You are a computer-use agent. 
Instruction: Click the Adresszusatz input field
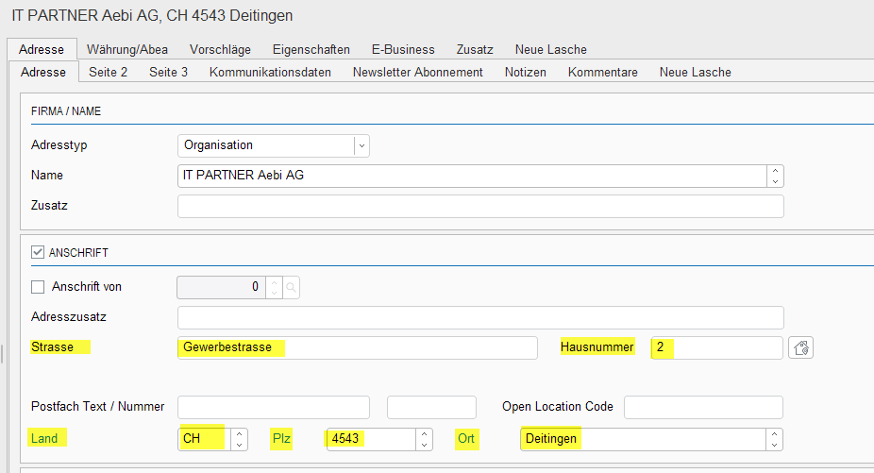(480, 317)
